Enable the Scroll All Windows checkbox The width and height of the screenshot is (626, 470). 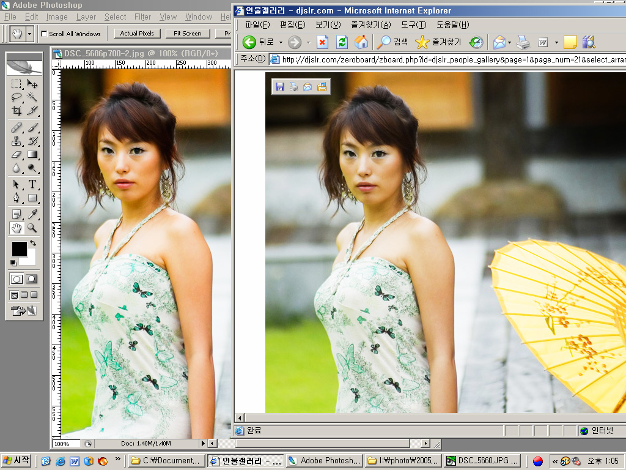coord(44,34)
